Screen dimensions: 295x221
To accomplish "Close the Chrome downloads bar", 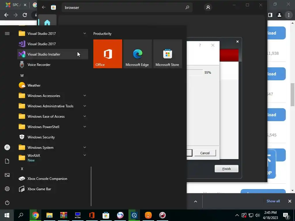I will coord(290,201).
